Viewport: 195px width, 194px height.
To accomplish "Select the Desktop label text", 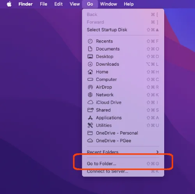I will (x=105, y=56).
